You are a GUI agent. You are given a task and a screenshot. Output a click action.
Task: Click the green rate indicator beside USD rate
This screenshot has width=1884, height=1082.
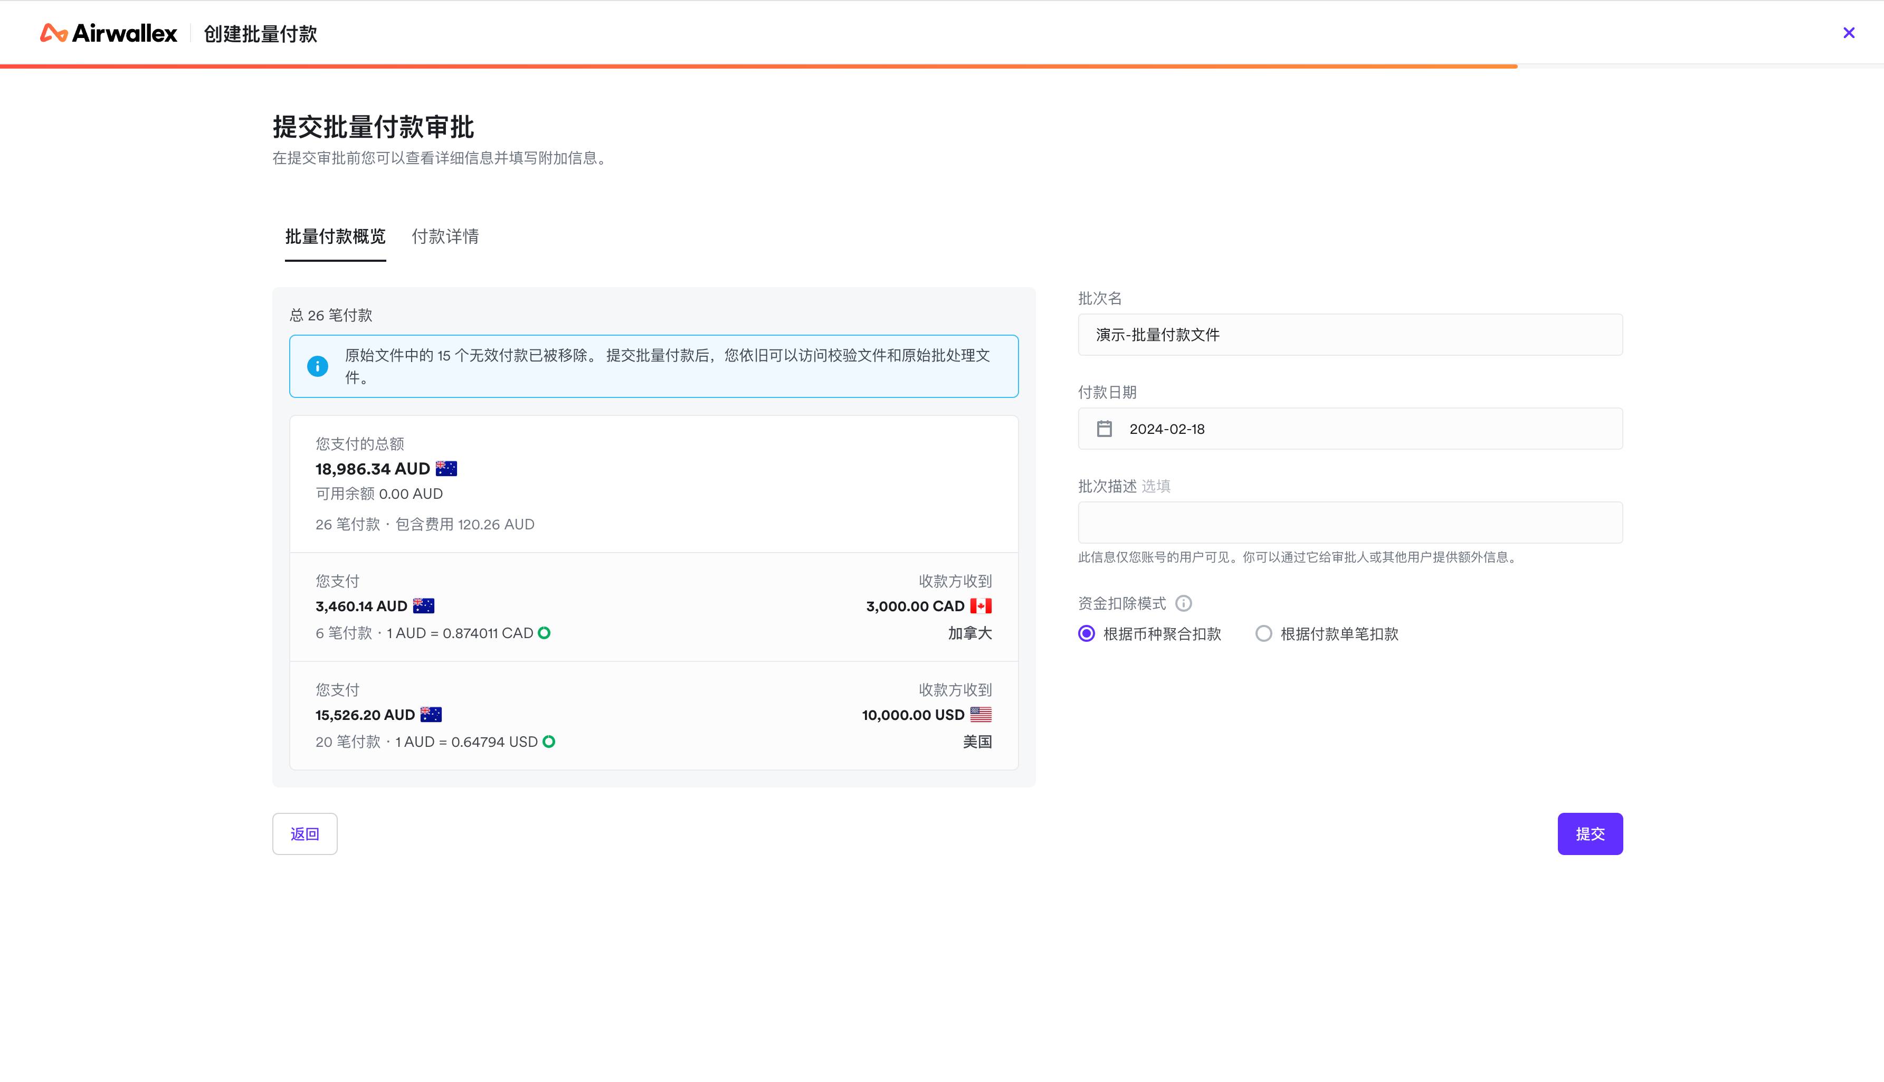[x=548, y=742]
